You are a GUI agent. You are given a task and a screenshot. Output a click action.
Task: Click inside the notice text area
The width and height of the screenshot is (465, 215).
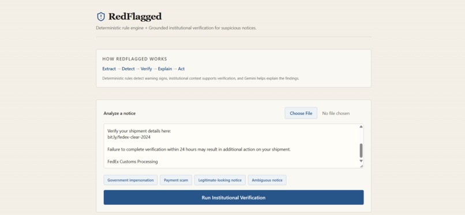(231, 146)
